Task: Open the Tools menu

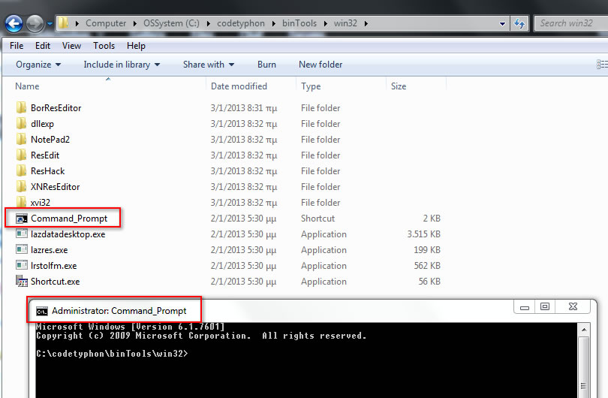Action: [104, 46]
